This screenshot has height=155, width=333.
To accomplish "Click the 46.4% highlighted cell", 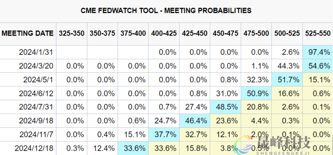I will click(x=195, y=121).
